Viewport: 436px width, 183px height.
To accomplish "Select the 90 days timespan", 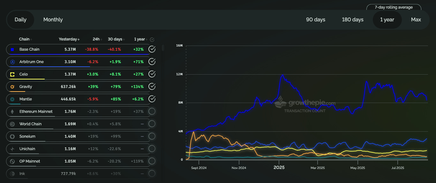I will [x=316, y=19].
